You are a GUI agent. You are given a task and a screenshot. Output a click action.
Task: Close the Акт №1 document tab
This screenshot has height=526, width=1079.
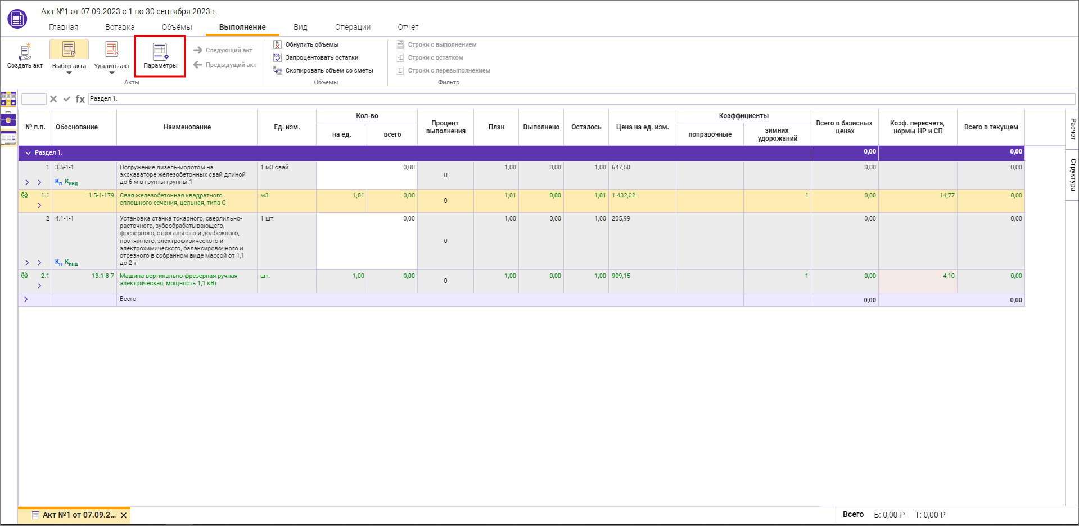coord(124,515)
